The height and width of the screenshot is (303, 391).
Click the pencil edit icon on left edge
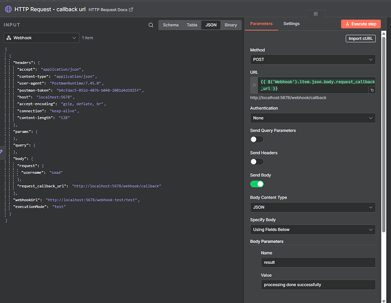click(2, 151)
